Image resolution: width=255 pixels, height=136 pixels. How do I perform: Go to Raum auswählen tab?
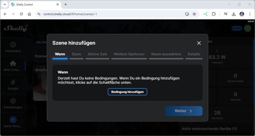[x=166, y=54]
